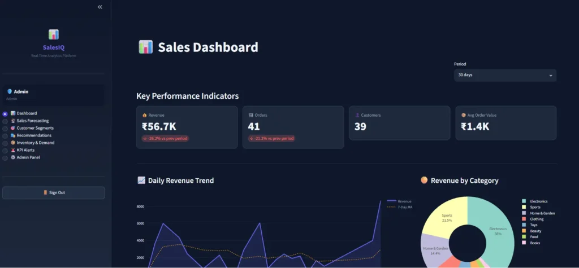Select the Sales Forecasting radio button
Viewport: 579px width, 268px height.
tap(5, 121)
